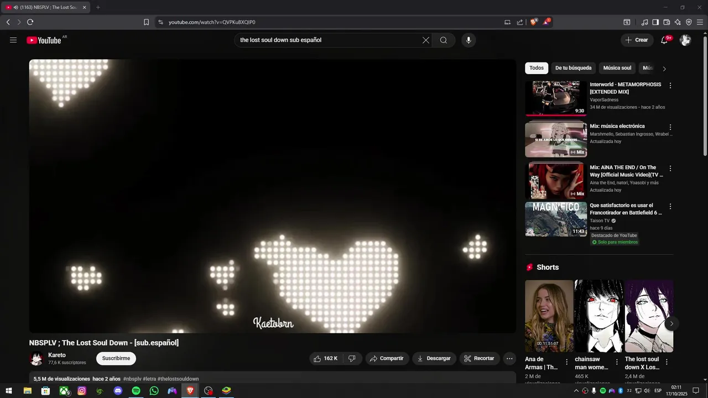Open the Brave VPN shield icon
Viewport: 708px width, 398px height.
pos(689,22)
